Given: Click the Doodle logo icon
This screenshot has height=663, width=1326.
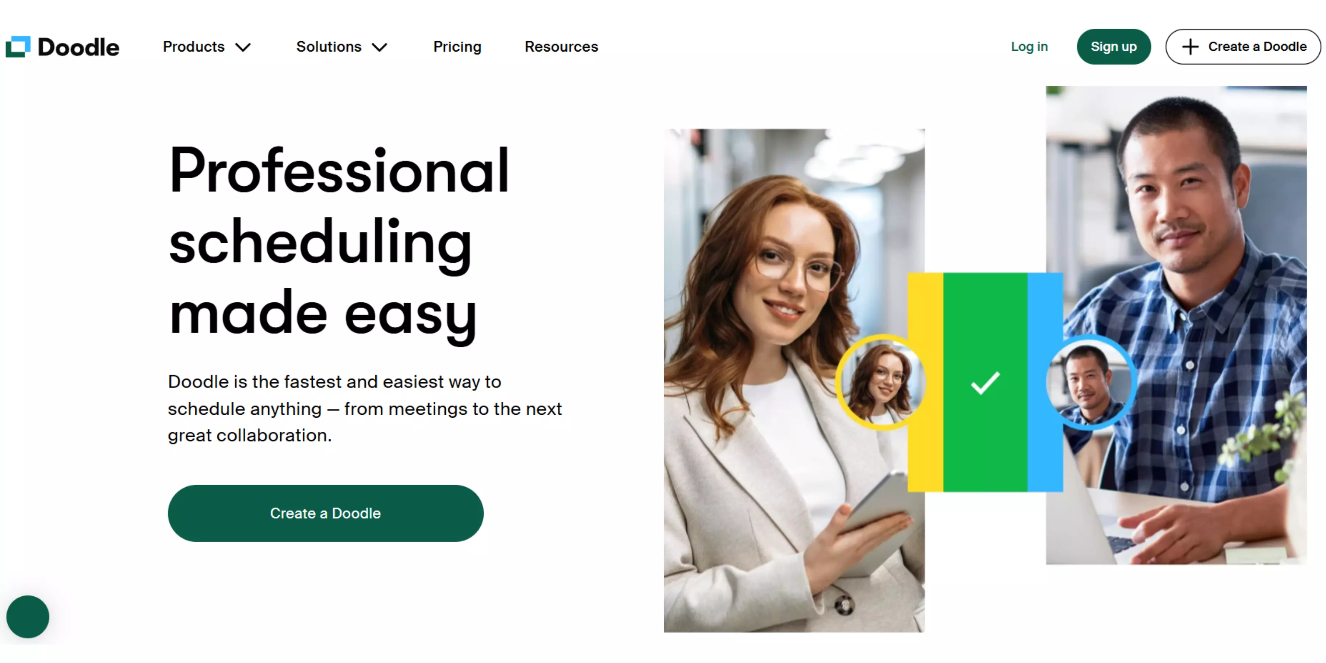Looking at the screenshot, I should tap(18, 47).
